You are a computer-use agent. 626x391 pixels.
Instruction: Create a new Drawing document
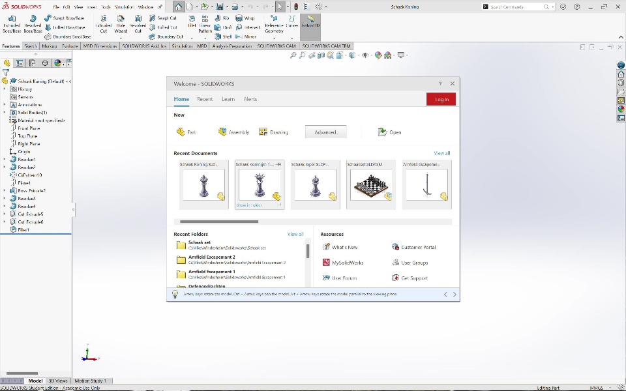click(x=273, y=132)
